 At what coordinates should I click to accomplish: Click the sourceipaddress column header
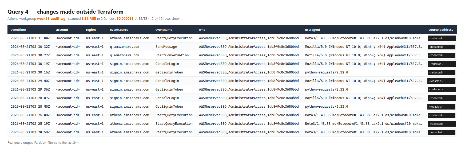click(441, 30)
